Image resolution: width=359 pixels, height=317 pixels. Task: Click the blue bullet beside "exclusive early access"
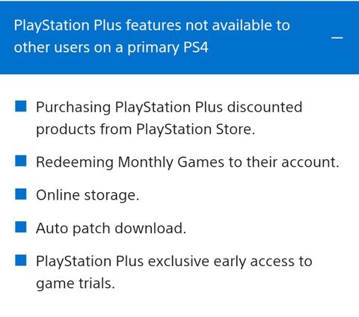point(21,260)
